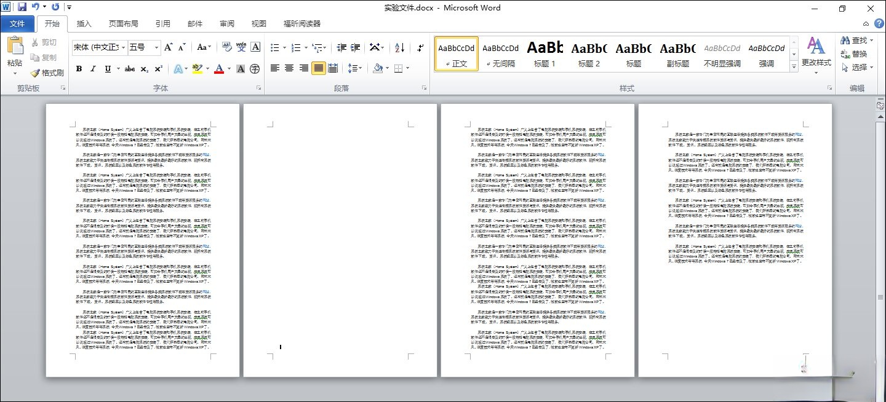Save the document from Quick Access Toolbar
This screenshot has height=402, width=886.
click(x=22, y=7)
